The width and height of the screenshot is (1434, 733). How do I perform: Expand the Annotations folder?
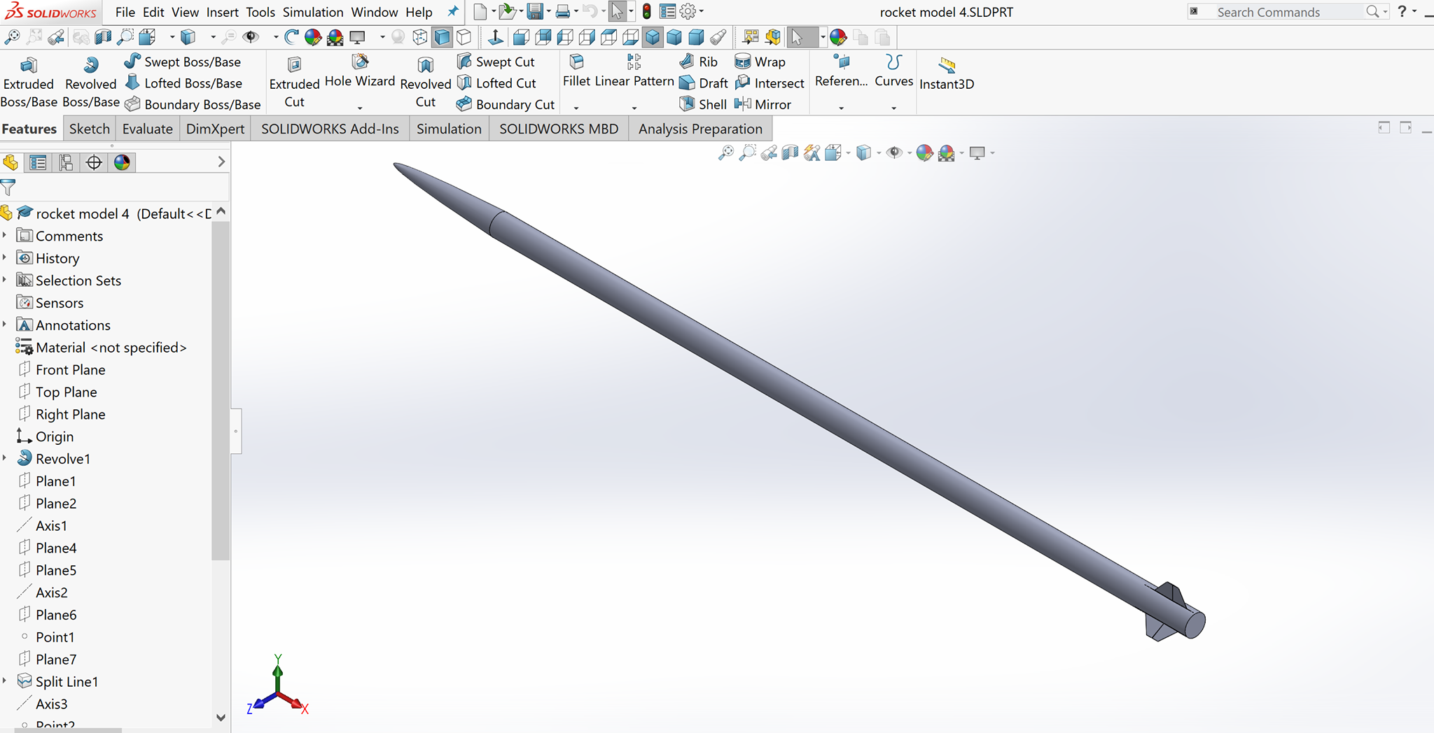pos(5,325)
